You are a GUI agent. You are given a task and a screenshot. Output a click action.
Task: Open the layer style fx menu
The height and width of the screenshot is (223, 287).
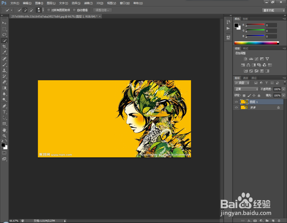249,221
